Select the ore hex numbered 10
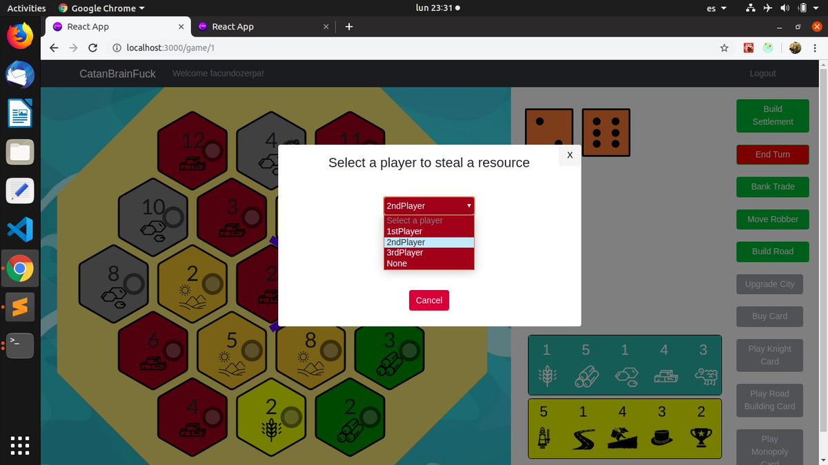 pyautogui.click(x=154, y=218)
